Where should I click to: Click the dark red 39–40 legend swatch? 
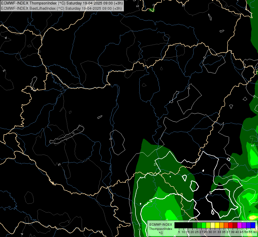click(235, 225)
